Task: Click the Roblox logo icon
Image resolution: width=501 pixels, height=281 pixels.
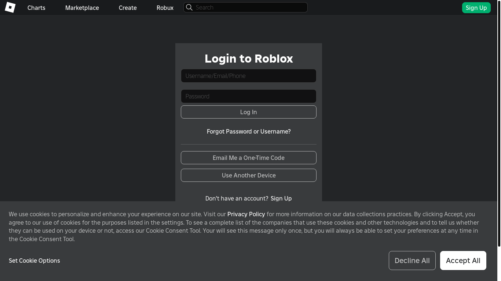Action: click(x=10, y=7)
